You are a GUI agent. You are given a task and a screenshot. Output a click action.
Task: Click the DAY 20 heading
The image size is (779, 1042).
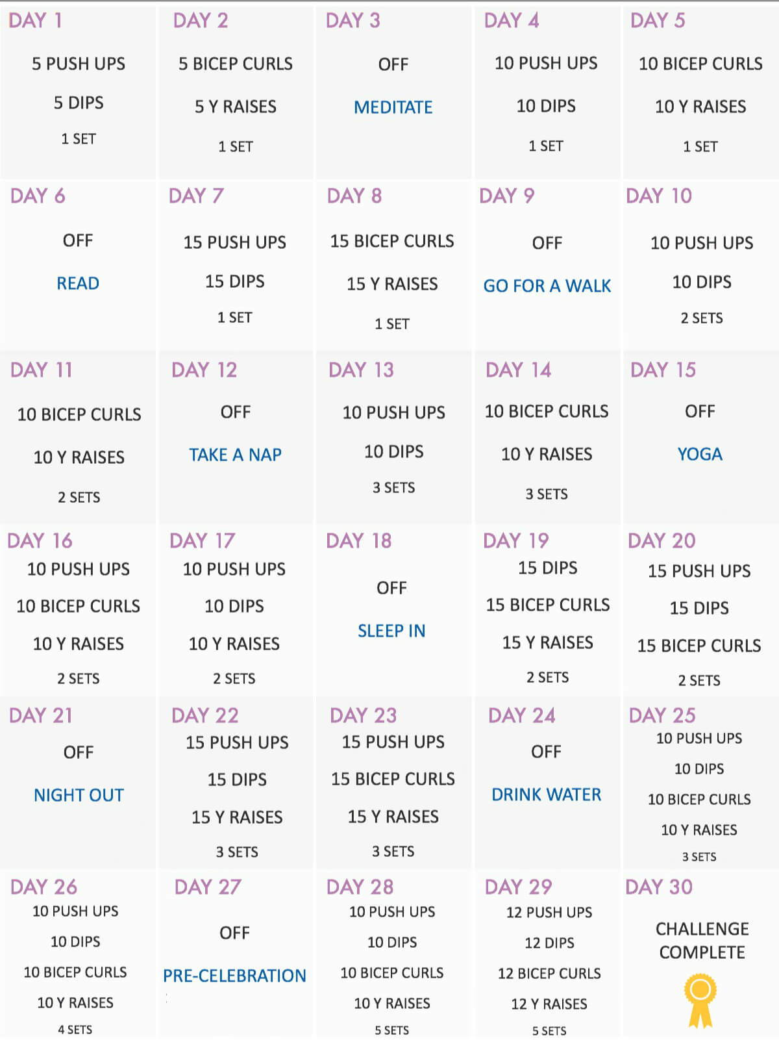click(662, 541)
